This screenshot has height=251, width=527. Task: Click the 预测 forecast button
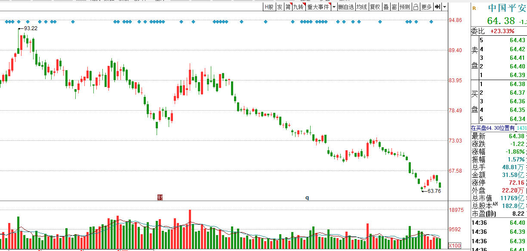tap(405, 7)
